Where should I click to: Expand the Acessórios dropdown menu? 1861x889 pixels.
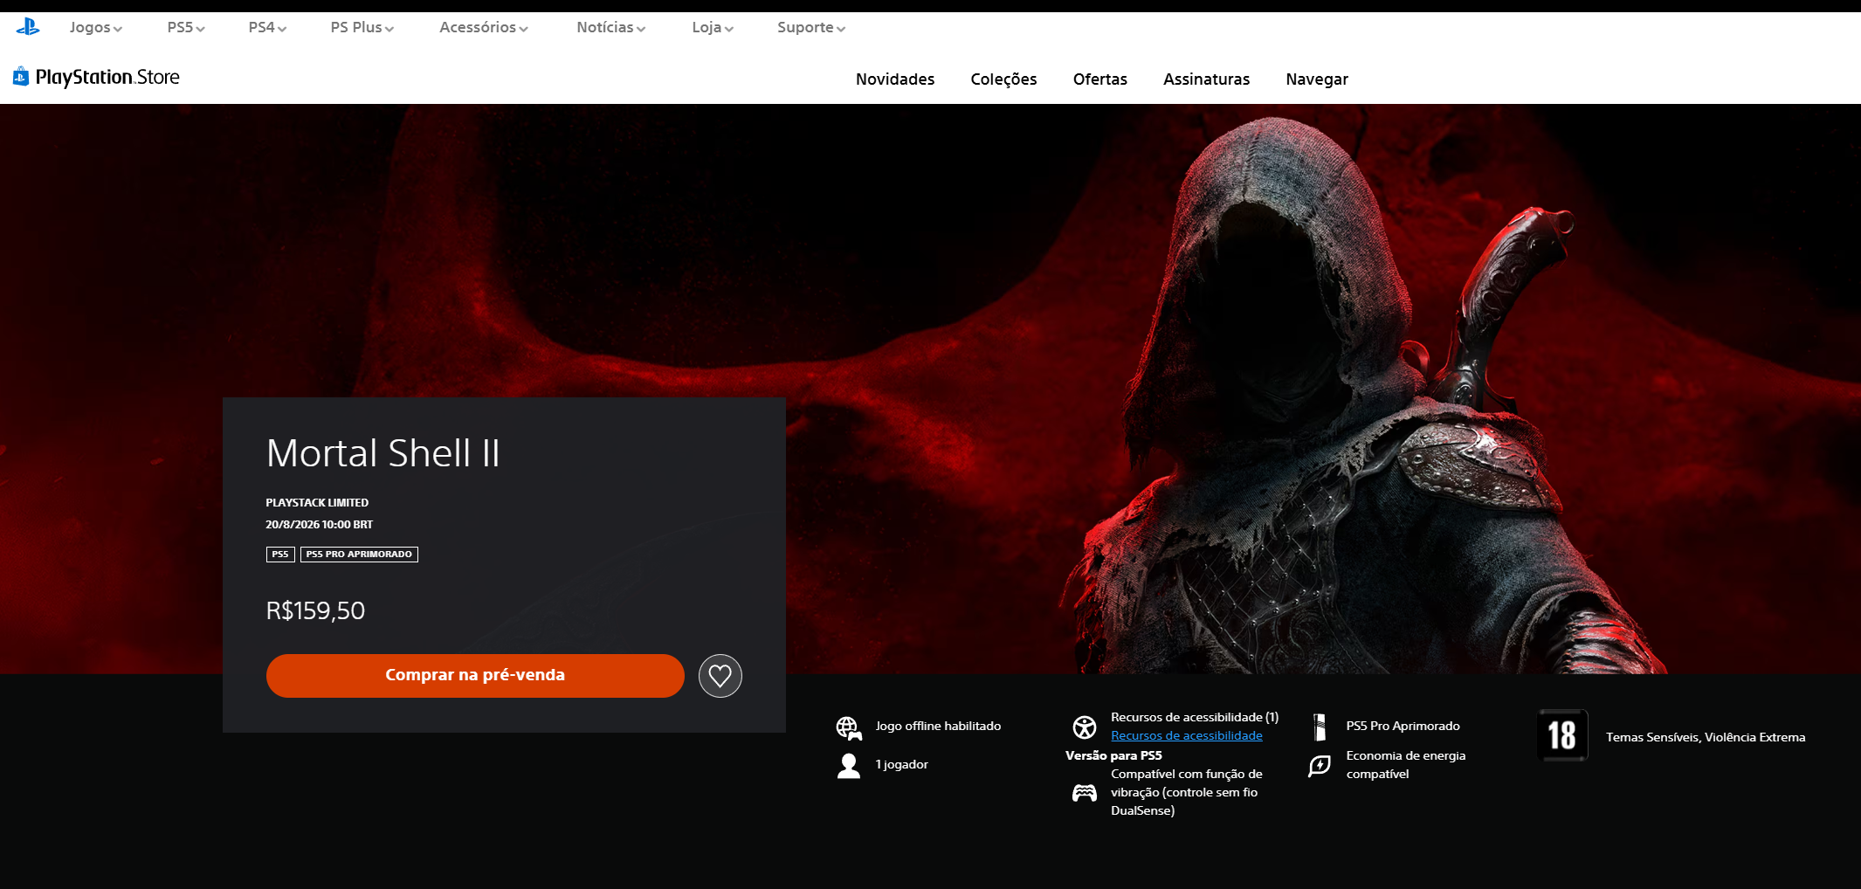pyautogui.click(x=484, y=27)
